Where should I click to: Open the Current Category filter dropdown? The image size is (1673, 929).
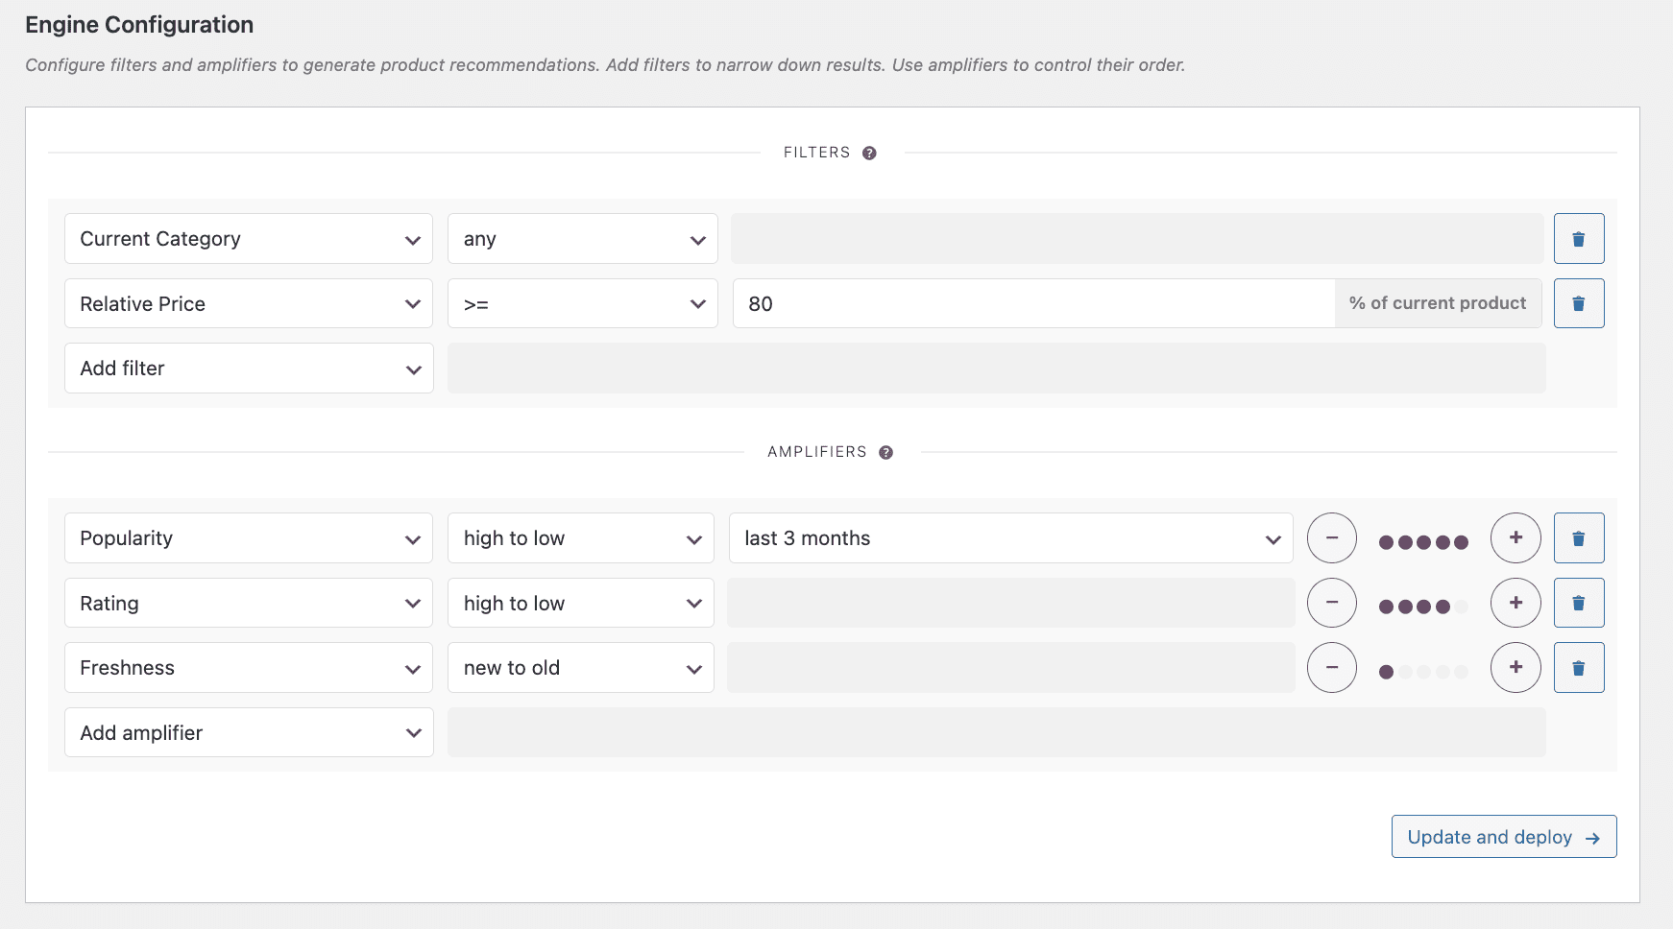[249, 239]
